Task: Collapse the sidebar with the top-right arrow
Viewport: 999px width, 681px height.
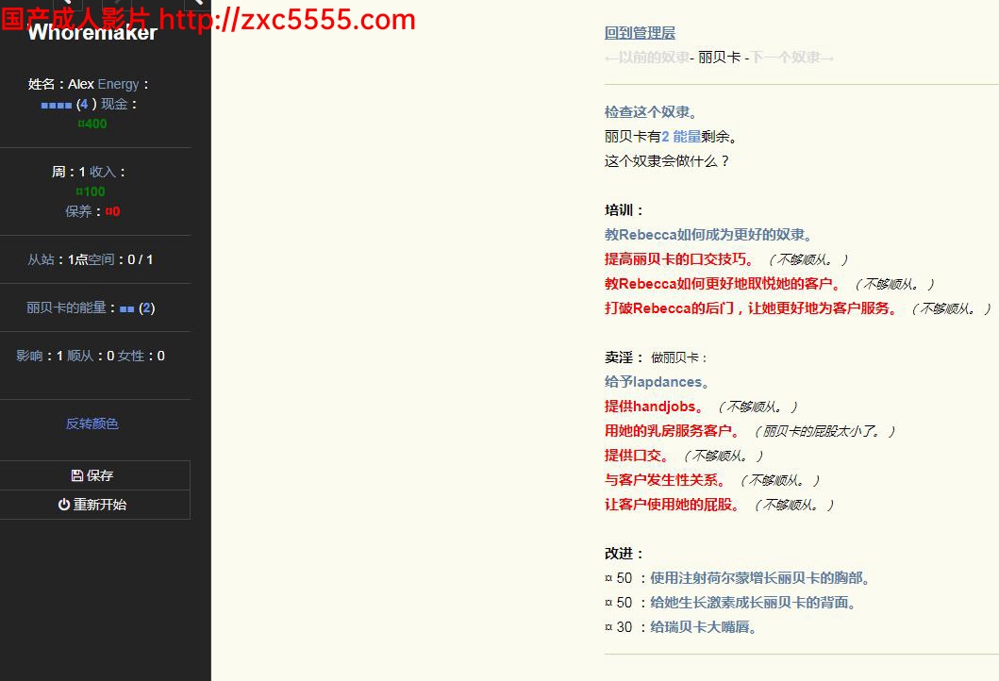Action: pyautogui.click(x=196, y=5)
